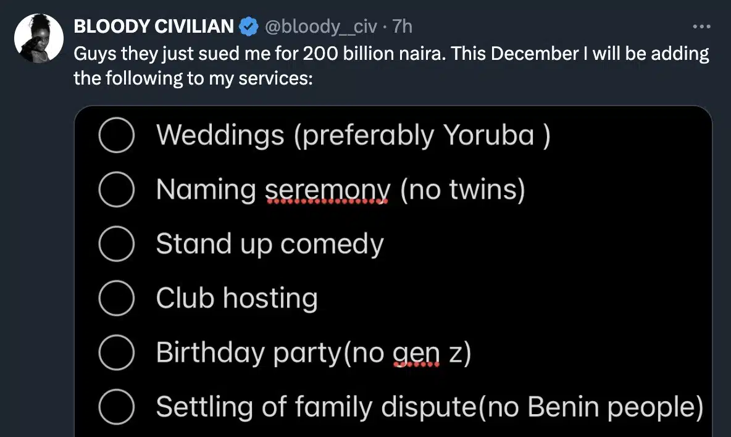Image resolution: width=731 pixels, height=437 pixels.
Task: Select the Naming seremony radio circle
Action: [x=116, y=189]
